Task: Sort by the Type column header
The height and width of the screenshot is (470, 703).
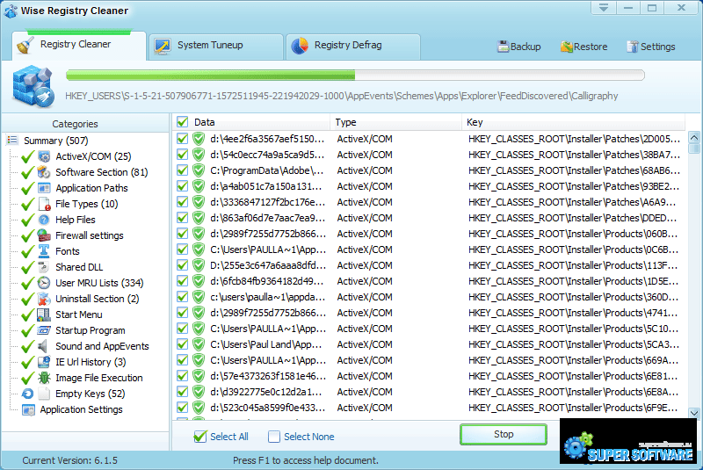Action: click(x=396, y=122)
